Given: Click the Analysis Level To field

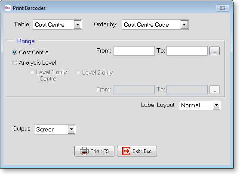Looking at the screenshot, I should 187,90.
